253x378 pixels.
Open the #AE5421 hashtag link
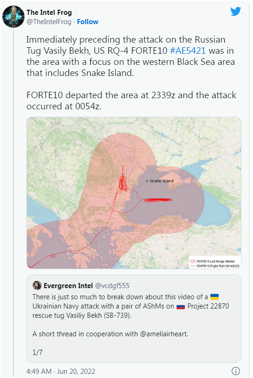[188, 50]
